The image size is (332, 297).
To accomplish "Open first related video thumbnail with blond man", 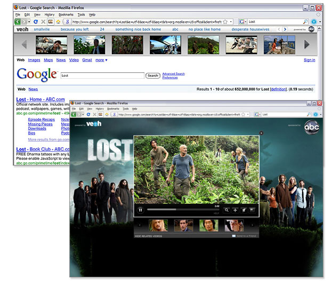I will [x=158, y=225].
